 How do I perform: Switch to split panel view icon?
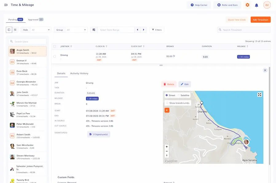[x=9, y=30]
